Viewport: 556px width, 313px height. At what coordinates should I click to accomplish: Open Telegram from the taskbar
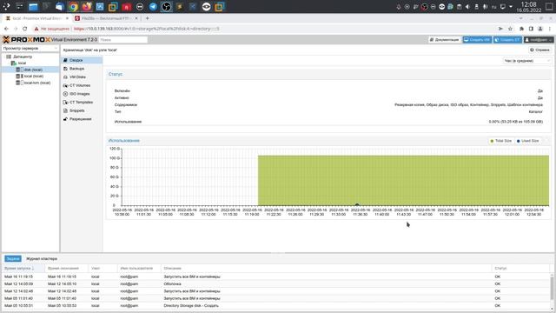(x=153, y=6)
